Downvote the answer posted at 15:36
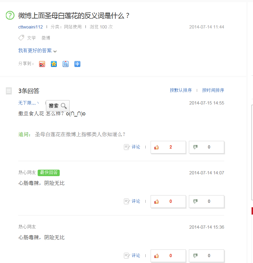Image resolution: width=253 pixels, height=263 pixels. coord(207,256)
